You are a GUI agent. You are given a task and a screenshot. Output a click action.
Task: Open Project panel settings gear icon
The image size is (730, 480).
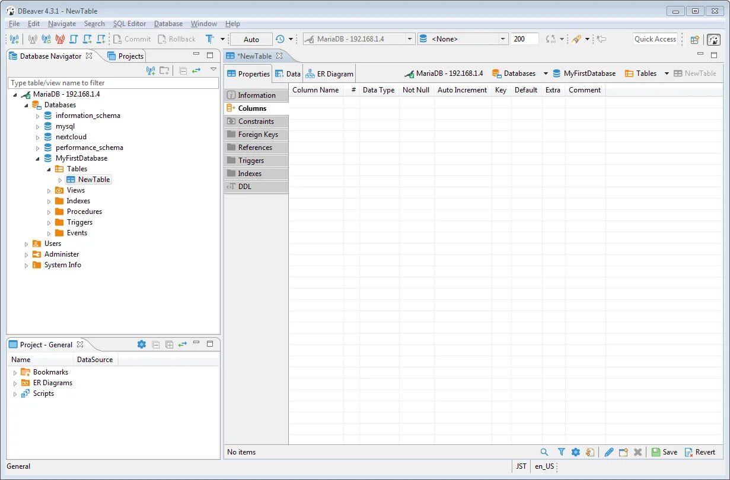pyautogui.click(x=141, y=344)
